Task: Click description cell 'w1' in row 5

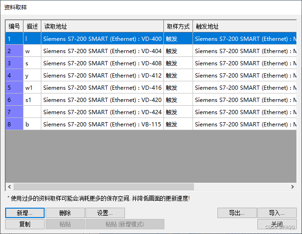Action: click(x=32, y=87)
